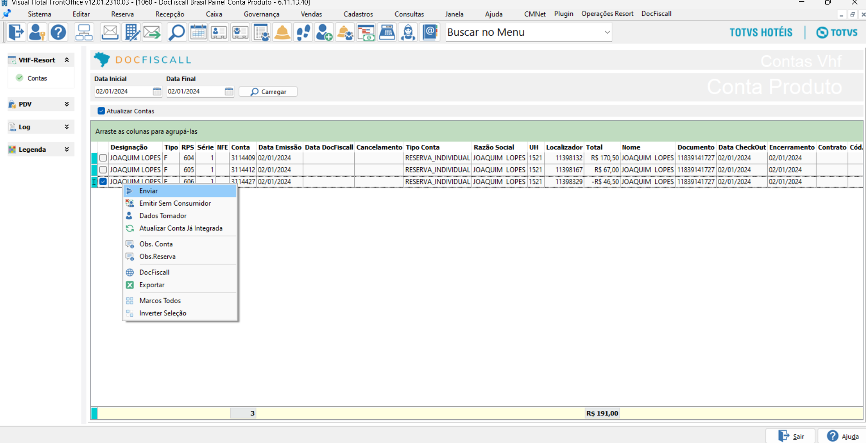
Task: Click the user with key toolbar icon
Action: pyautogui.click(x=37, y=33)
